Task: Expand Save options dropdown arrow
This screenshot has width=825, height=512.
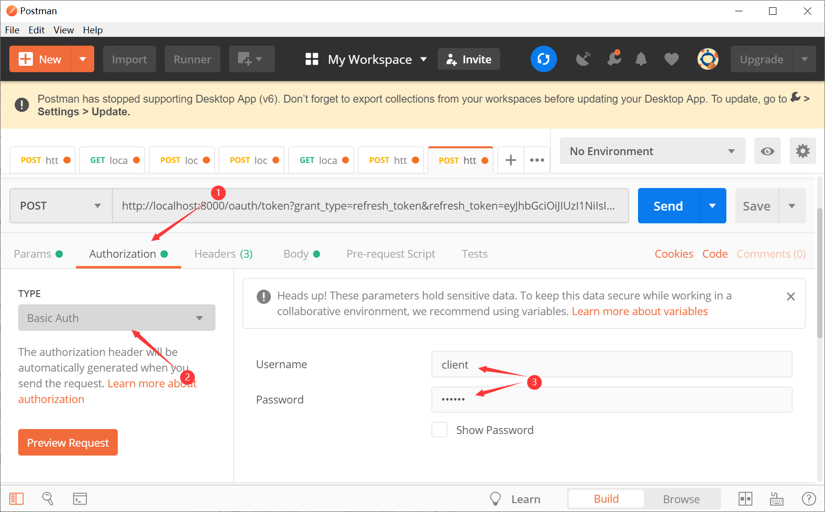Action: [x=792, y=206]
